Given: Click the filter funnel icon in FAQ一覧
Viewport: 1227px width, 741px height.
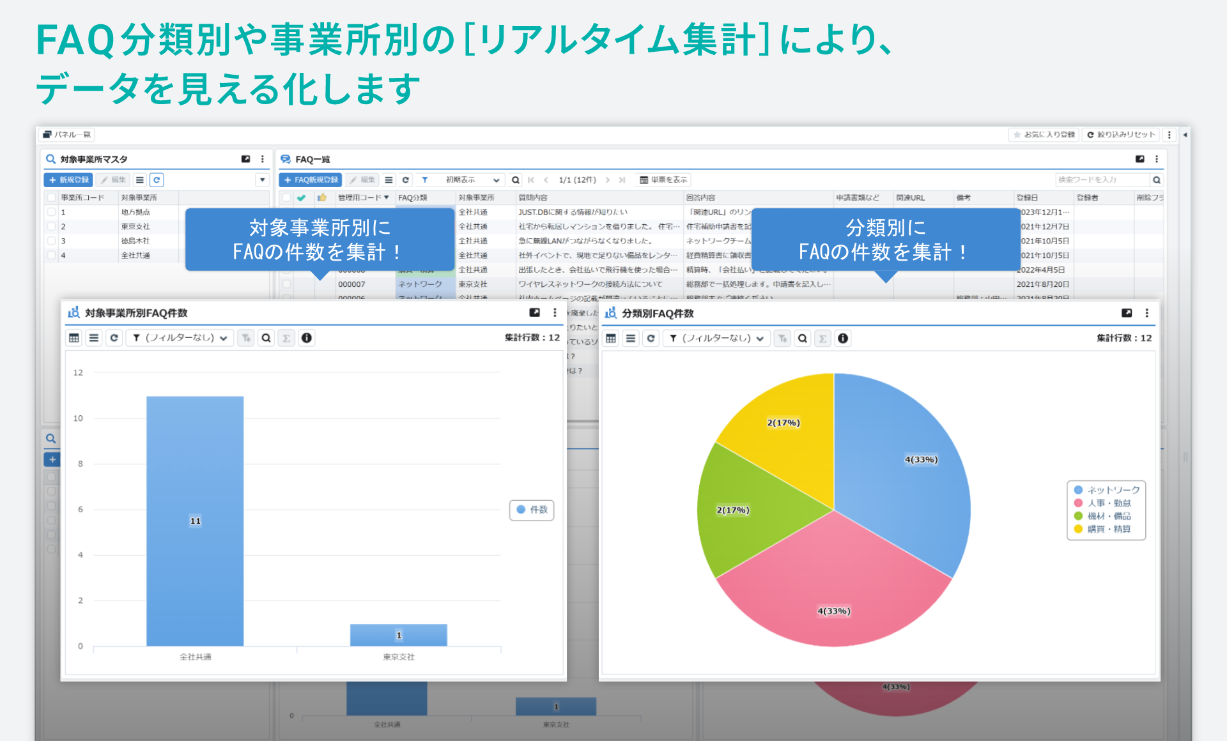Looking at the screenshot, I should tap(424, 180).
